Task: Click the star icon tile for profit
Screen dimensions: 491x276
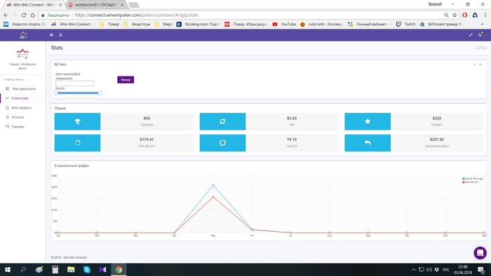Action: [368, 121]
